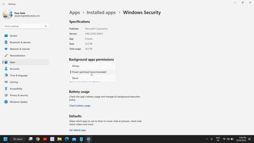Choose Never in background permissions dropdown
This screenshot has height=143, width=254.
(x=92, y=78)
